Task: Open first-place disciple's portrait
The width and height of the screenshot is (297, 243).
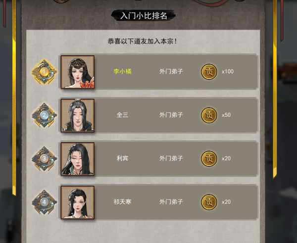Action: [78, 72]
